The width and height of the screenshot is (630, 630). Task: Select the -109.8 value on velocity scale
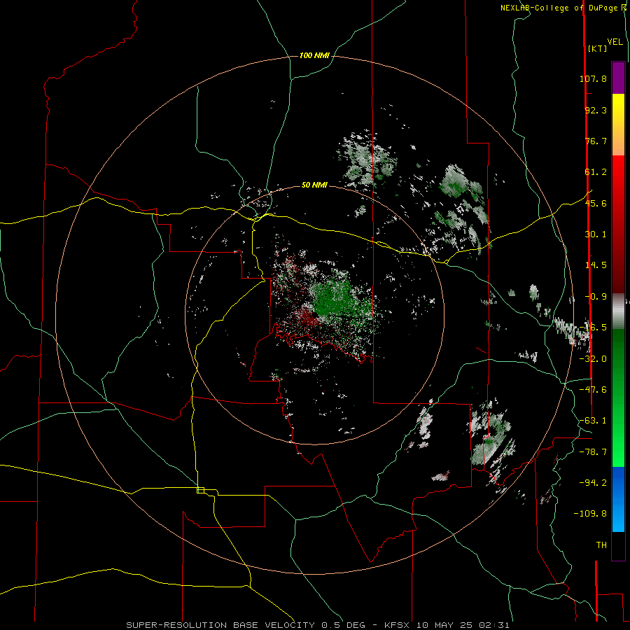pyautogui.click(x=591, y=514)
